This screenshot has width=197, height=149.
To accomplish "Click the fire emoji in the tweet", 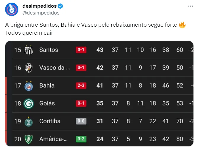I will click(x=182, y=25).
